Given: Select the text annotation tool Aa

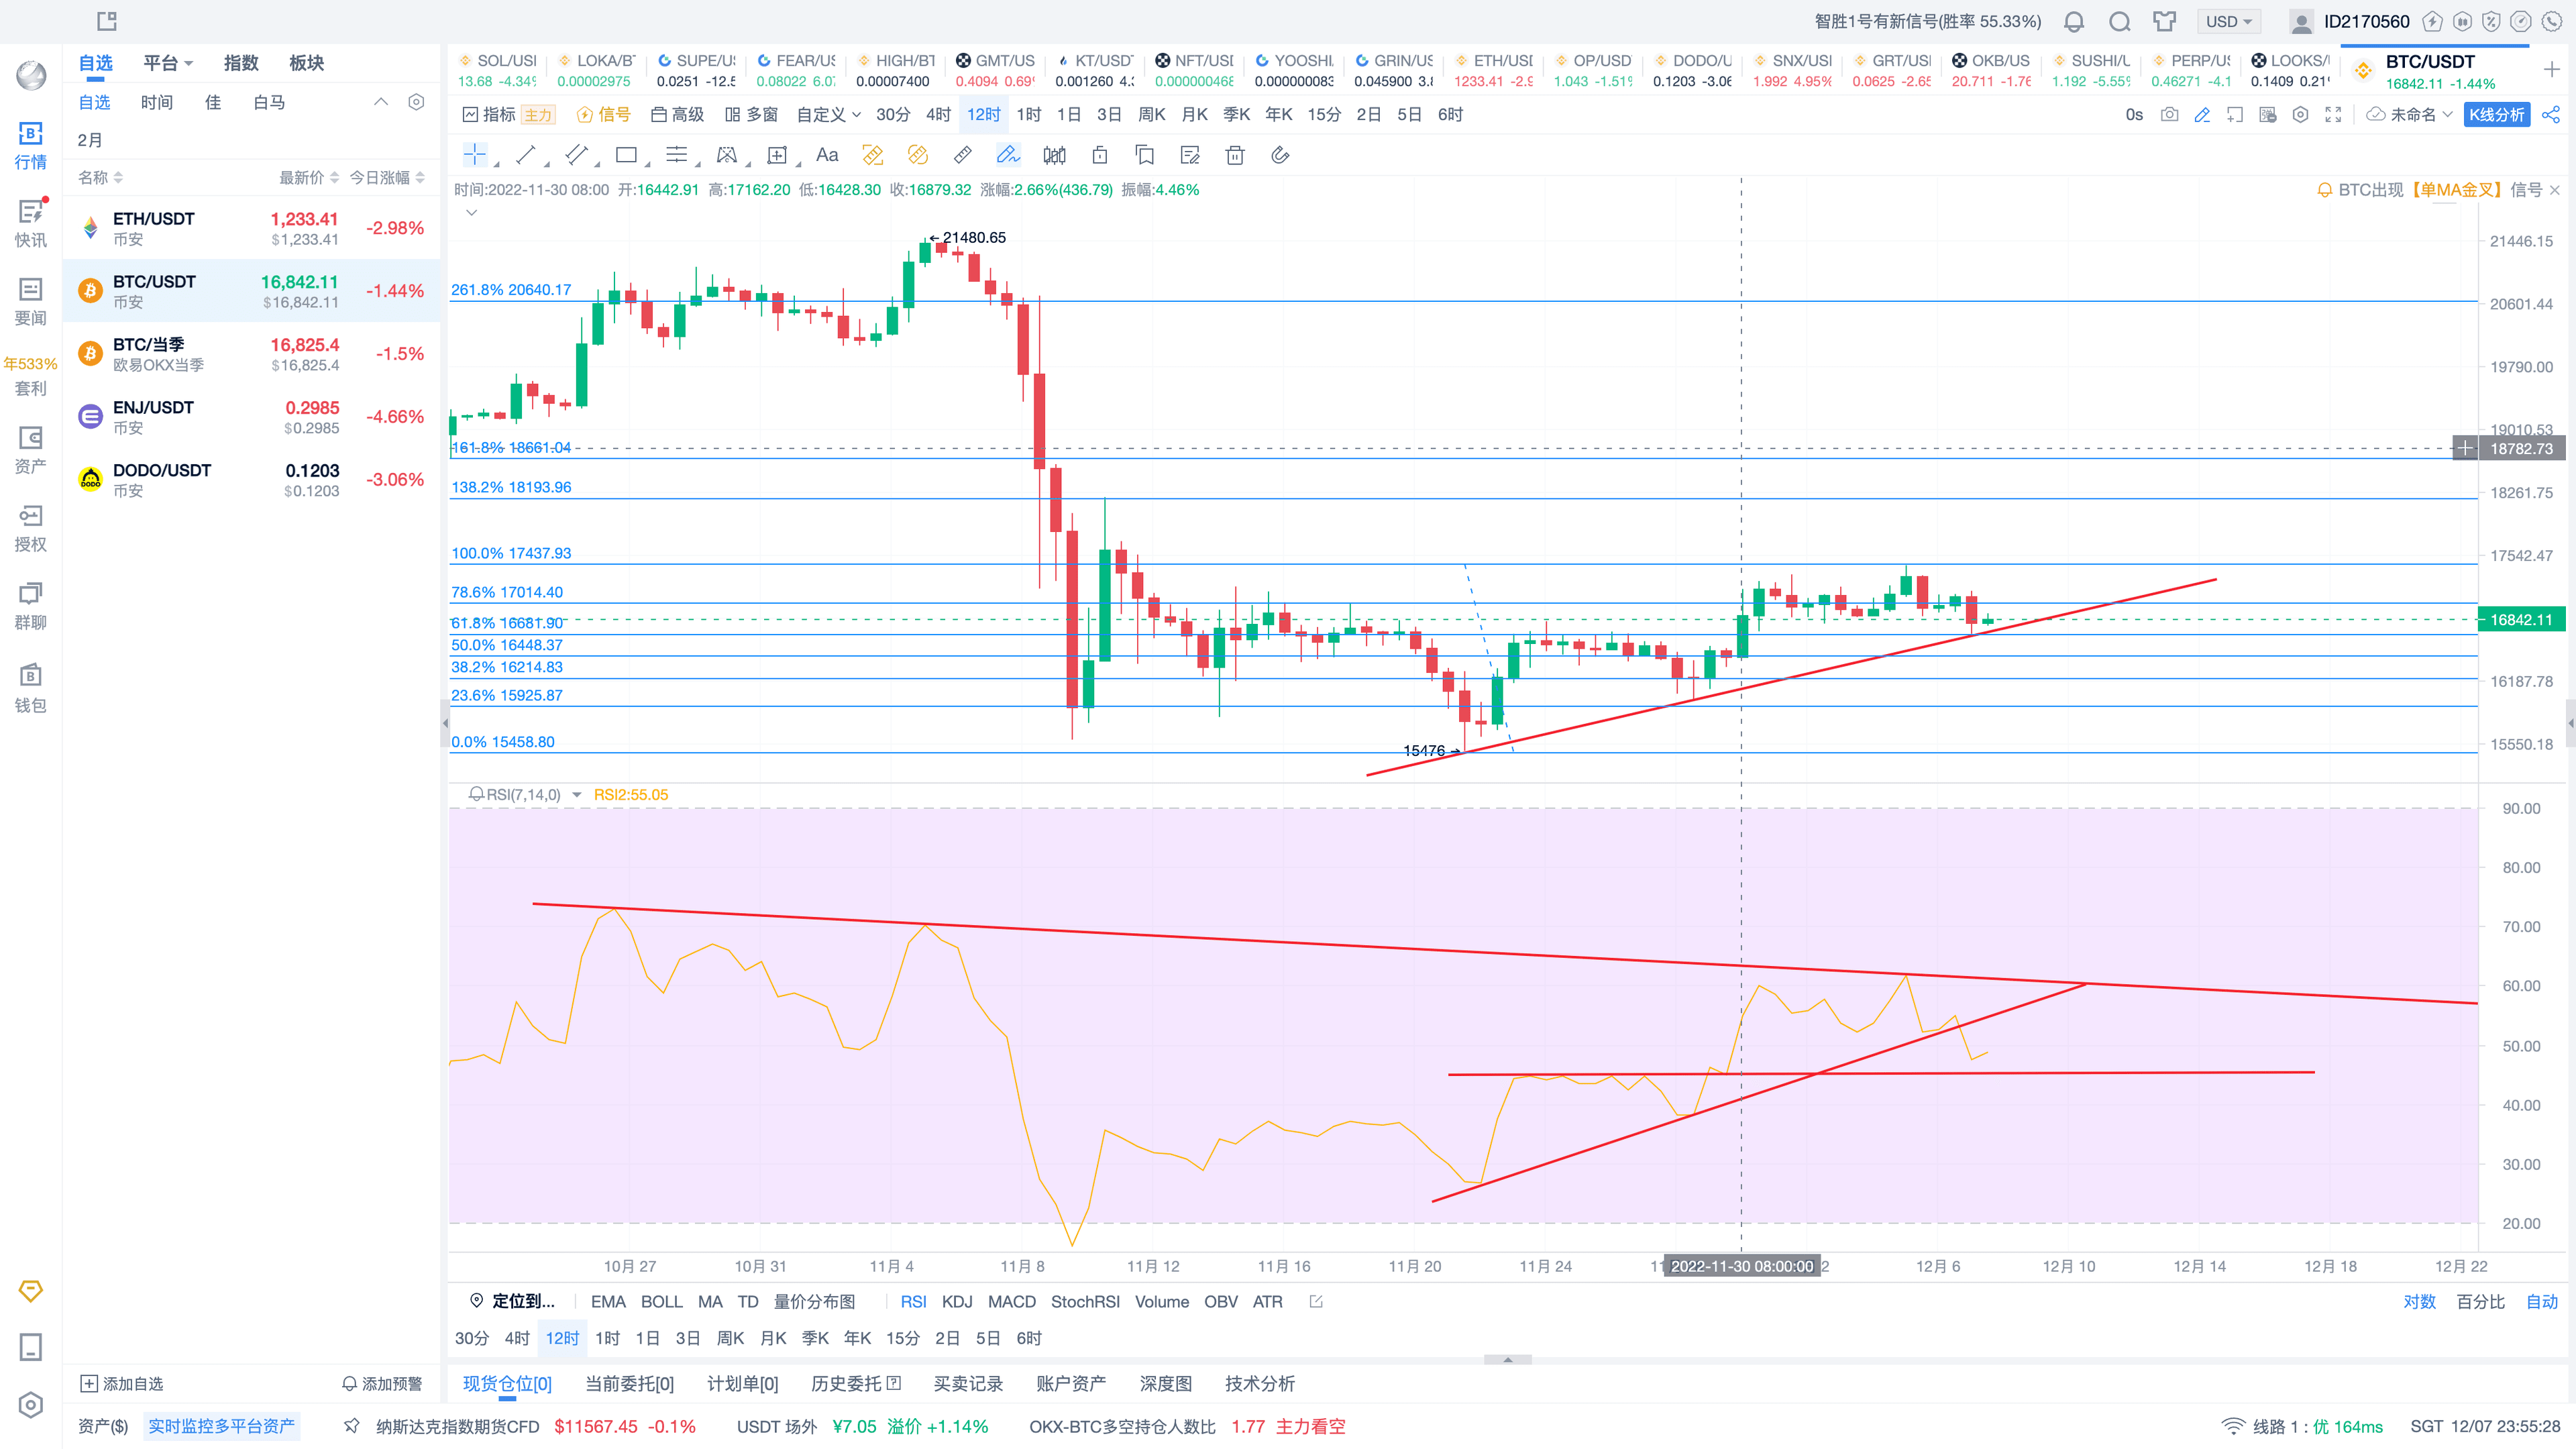Looking at the screenshot, I should tap(827, 155).
